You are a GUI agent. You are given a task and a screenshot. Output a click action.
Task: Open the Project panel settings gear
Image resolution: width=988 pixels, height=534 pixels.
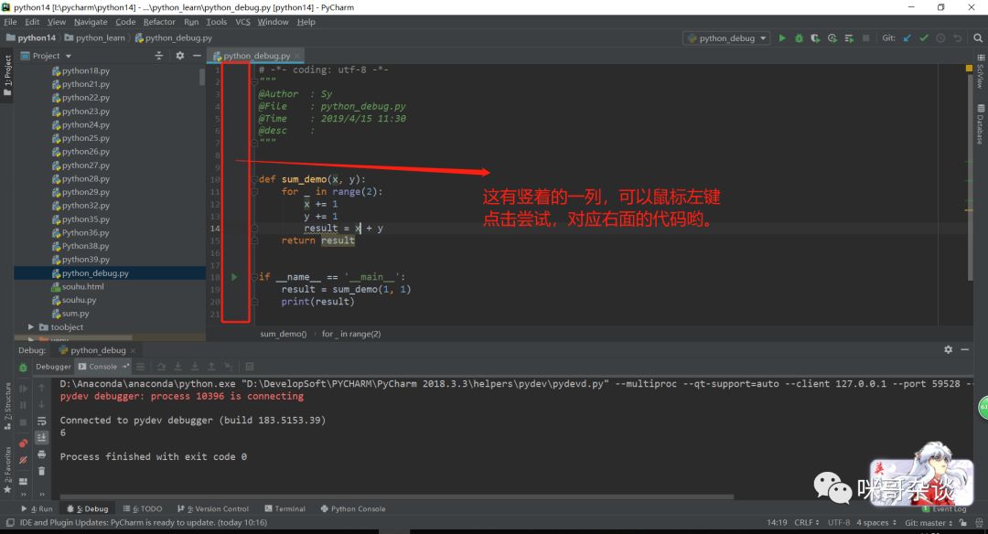pos(180,56)
